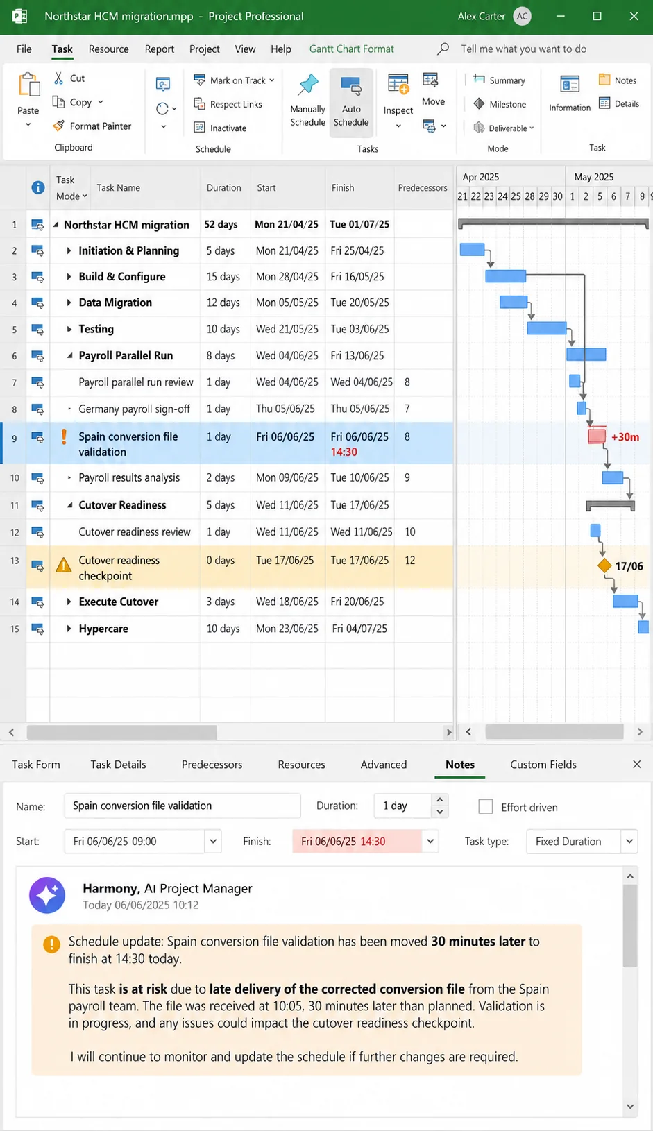Viewport: 653px width, 1131px height.
Task: Toggle the Effort driven checkbox
Action: pos(486,806)
